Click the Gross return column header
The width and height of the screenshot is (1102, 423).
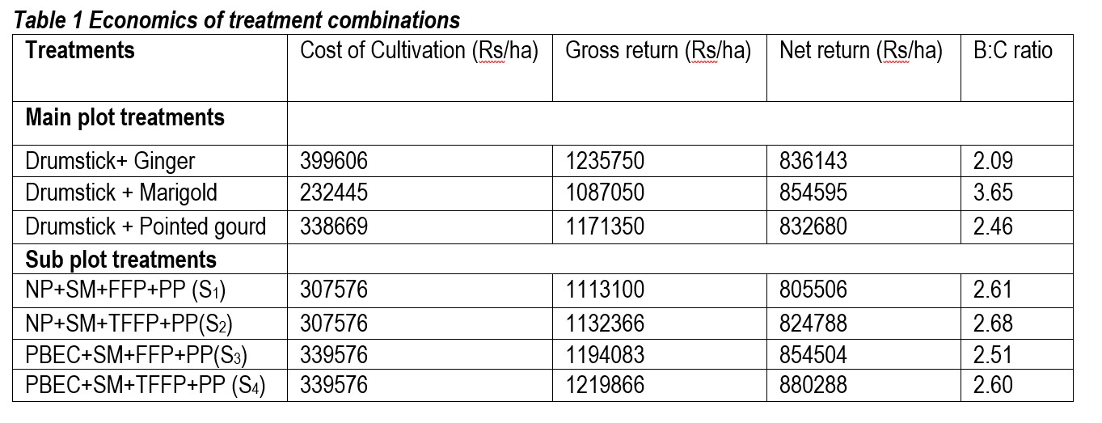point(658,51)
